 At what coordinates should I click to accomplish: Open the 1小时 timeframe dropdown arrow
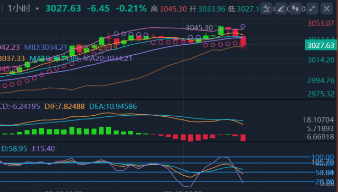[x=37, y=9]
